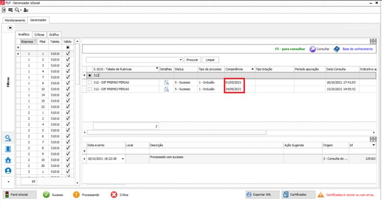
Task: Click the Procurar button
Action: [x=192, y=60]
